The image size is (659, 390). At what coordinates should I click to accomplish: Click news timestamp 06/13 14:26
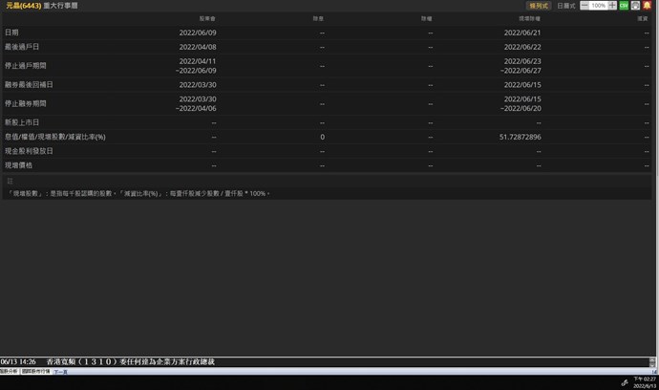pos(18,362)
